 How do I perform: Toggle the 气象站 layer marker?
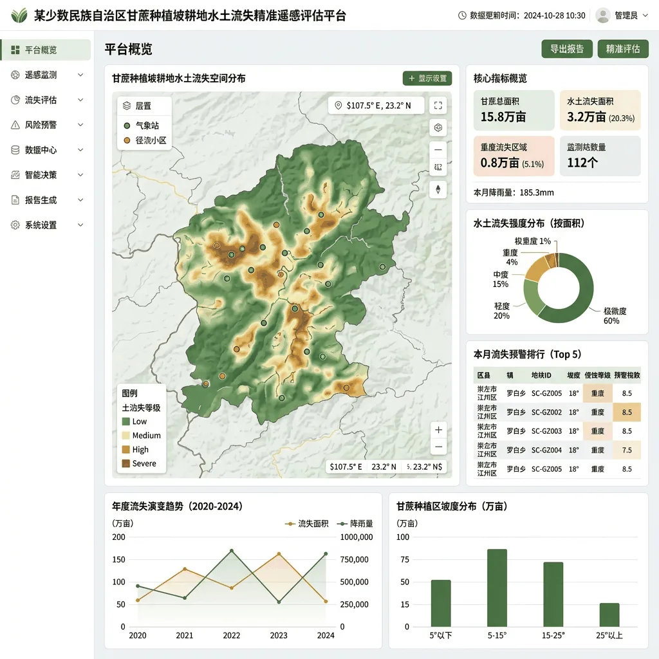(127, 125)
